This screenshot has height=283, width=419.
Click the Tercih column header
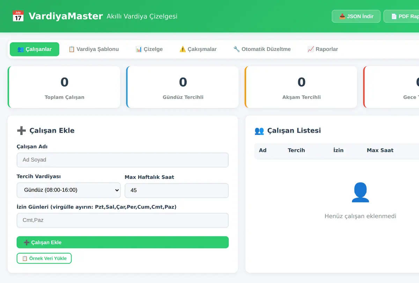[296, 150]
